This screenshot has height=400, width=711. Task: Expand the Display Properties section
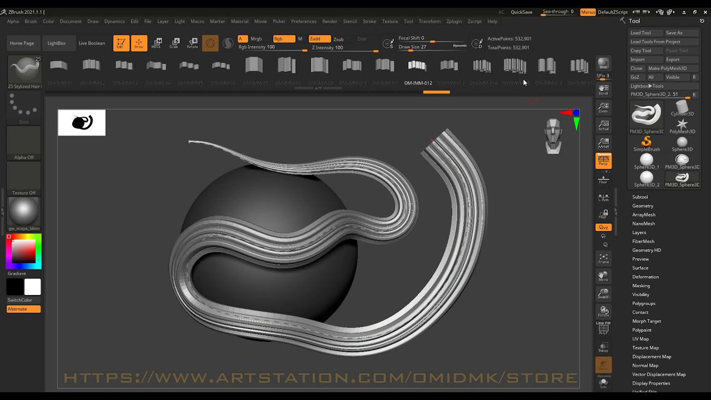tap(651, 383)
